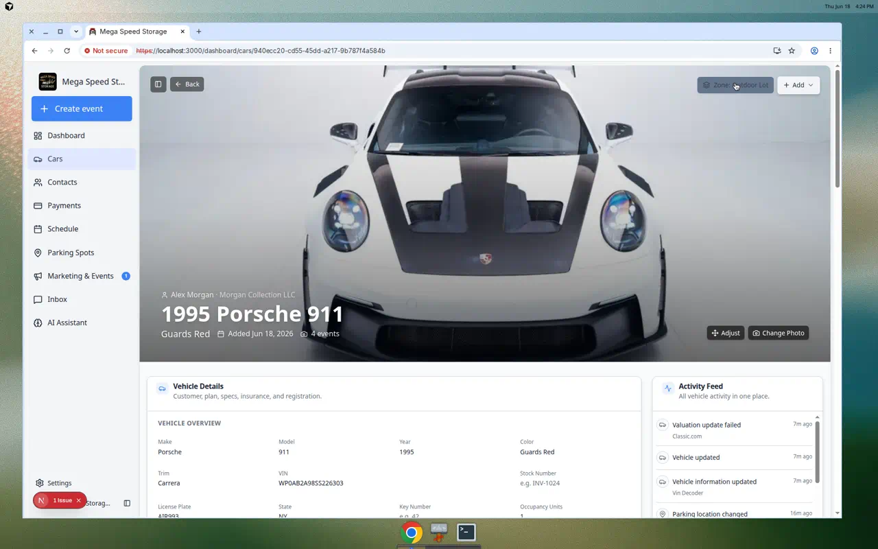Click the Inbox message icon
This screenshot has width=878, height=549.
pos(38,299)
